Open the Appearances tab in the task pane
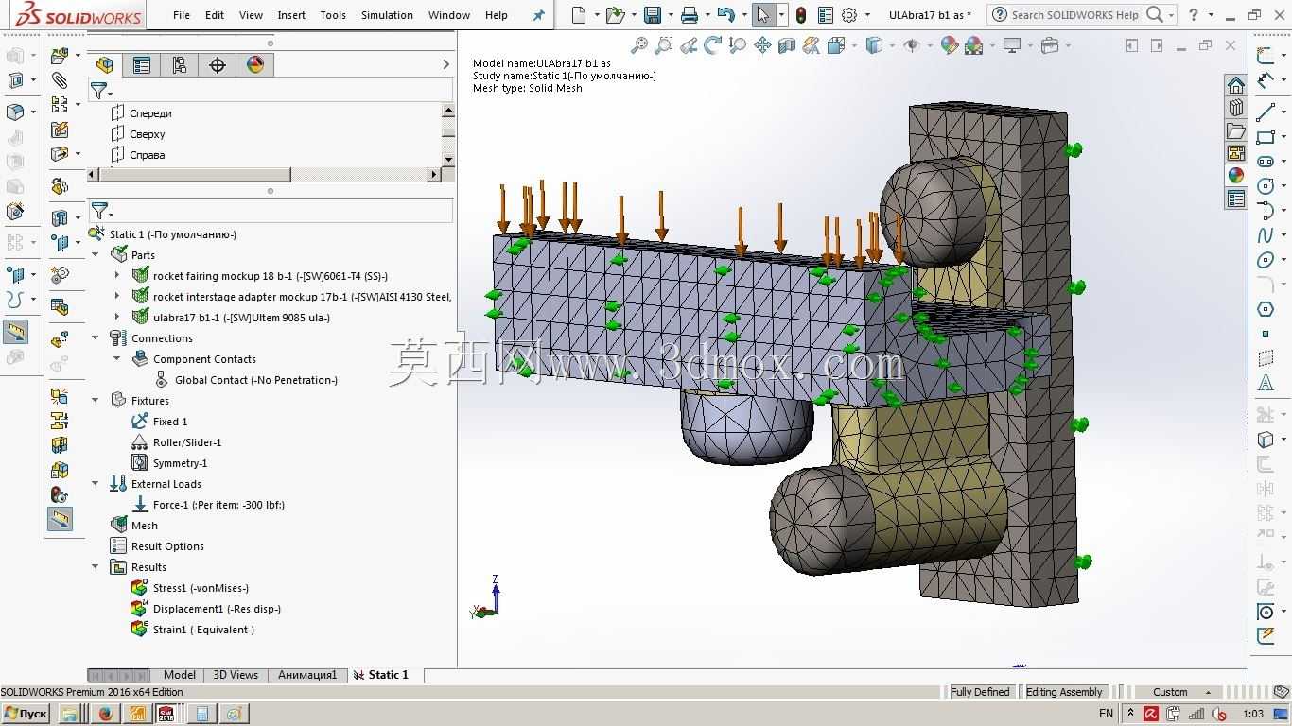This screenshot has height=726, width=1292. (x=1236, y=176)
